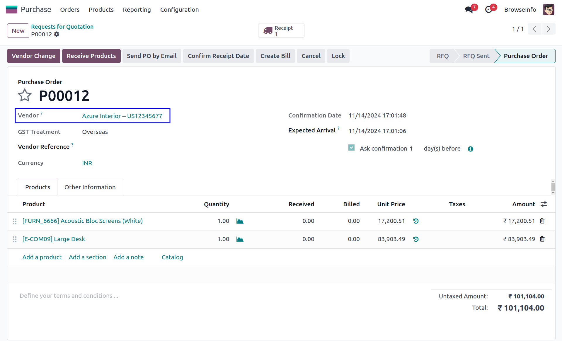This screenshot has height=341, width=562.
Task: Delete the Large Desk order line
Action: pos(542,239)
